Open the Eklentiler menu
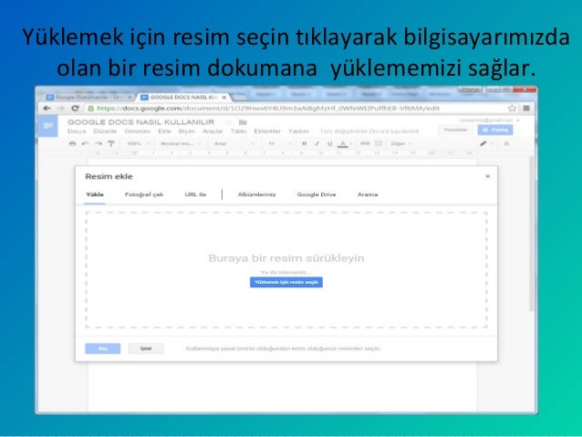 click(x=267, y=131)
